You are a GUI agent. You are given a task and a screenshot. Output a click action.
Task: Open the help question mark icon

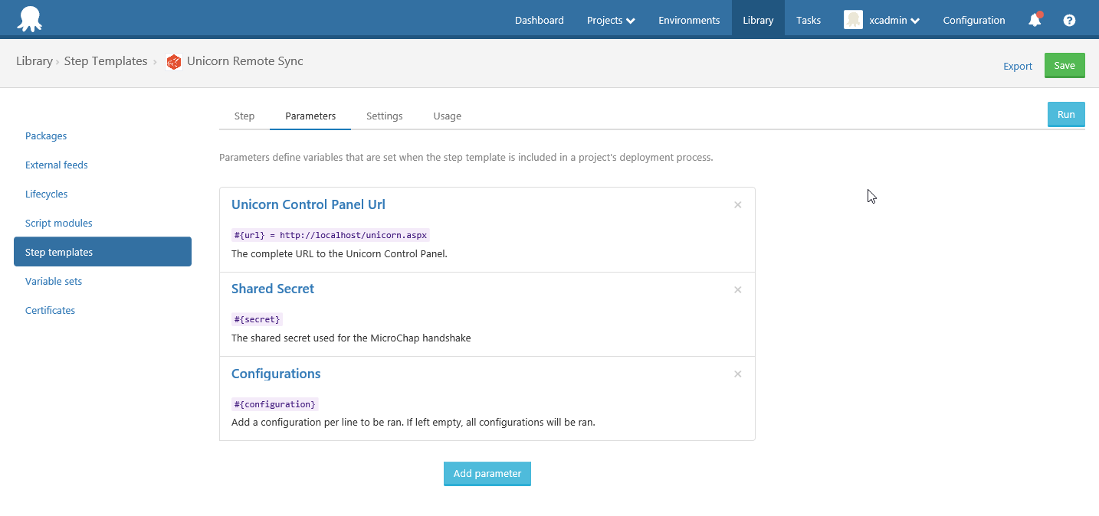[x=1069, y=21]
